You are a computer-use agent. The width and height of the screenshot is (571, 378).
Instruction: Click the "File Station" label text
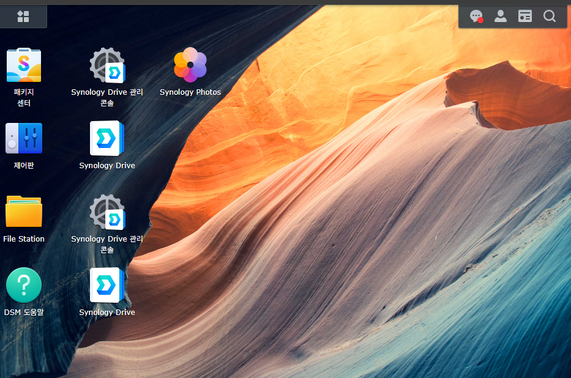click(24, 239)
